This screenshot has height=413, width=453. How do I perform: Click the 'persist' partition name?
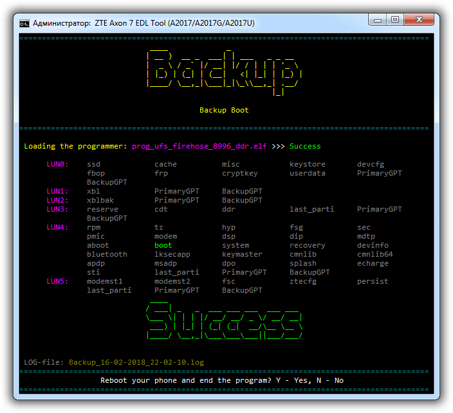tap(373, 281)
